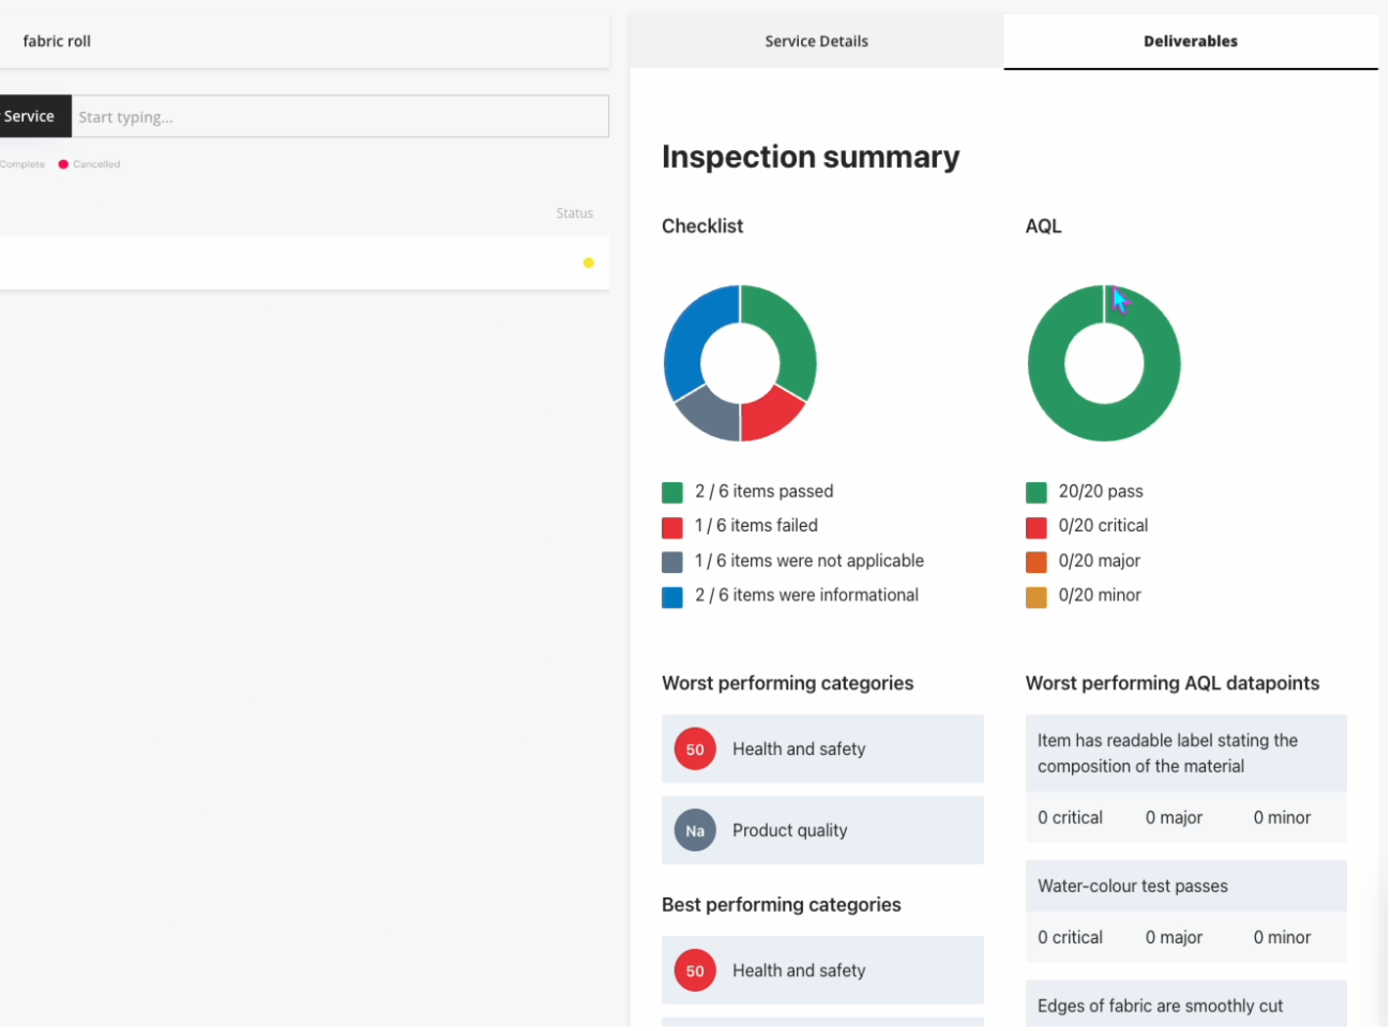Screen dimensions: 1391x1031
Task: Click '2 / 6 items passed' legend text
Action: point(765,492)
